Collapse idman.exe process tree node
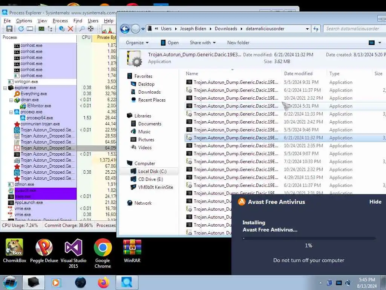The image size is (386, 290). tap(11, 100)
